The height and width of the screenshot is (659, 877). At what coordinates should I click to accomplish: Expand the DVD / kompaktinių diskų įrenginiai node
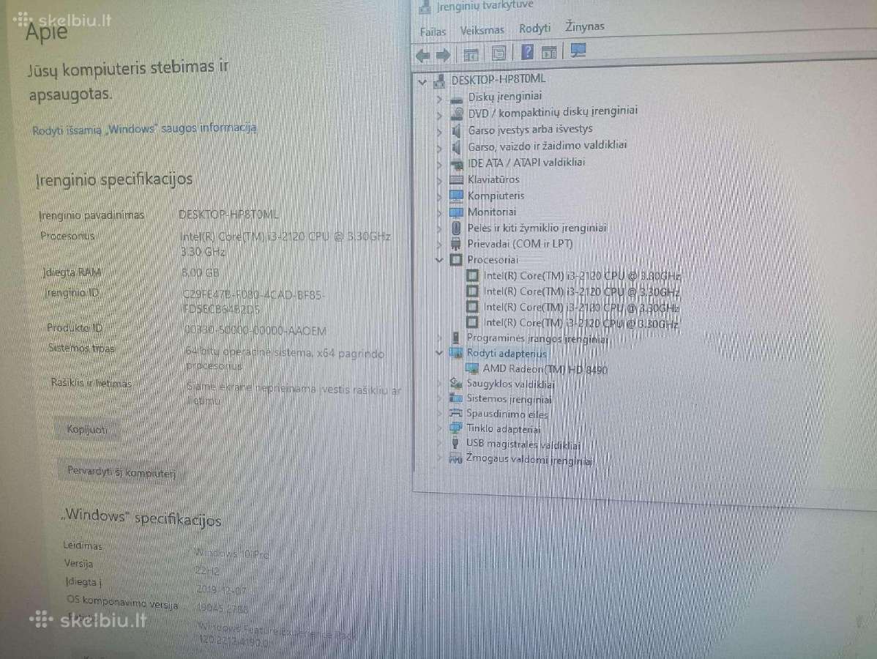[x=440, y=116]
